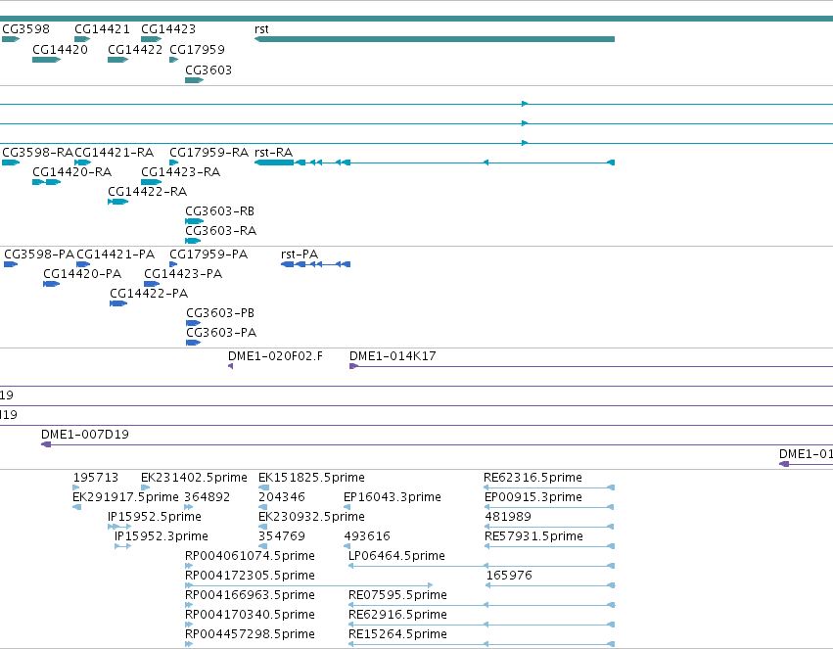This screenshot has height=649, width=833.
Task: Select the DME1-020F02.F clone label
Action: coord(275,357)
